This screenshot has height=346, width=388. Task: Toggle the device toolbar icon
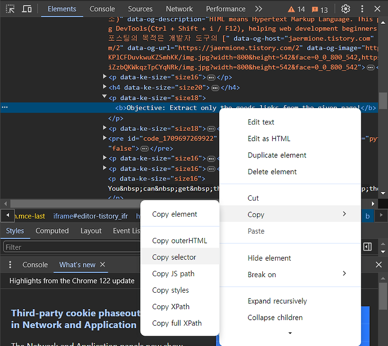pyautogui.click(x=27, y=9)
